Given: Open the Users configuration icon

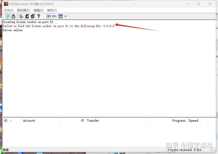Looking at the screenshot, I should (27, 16).
